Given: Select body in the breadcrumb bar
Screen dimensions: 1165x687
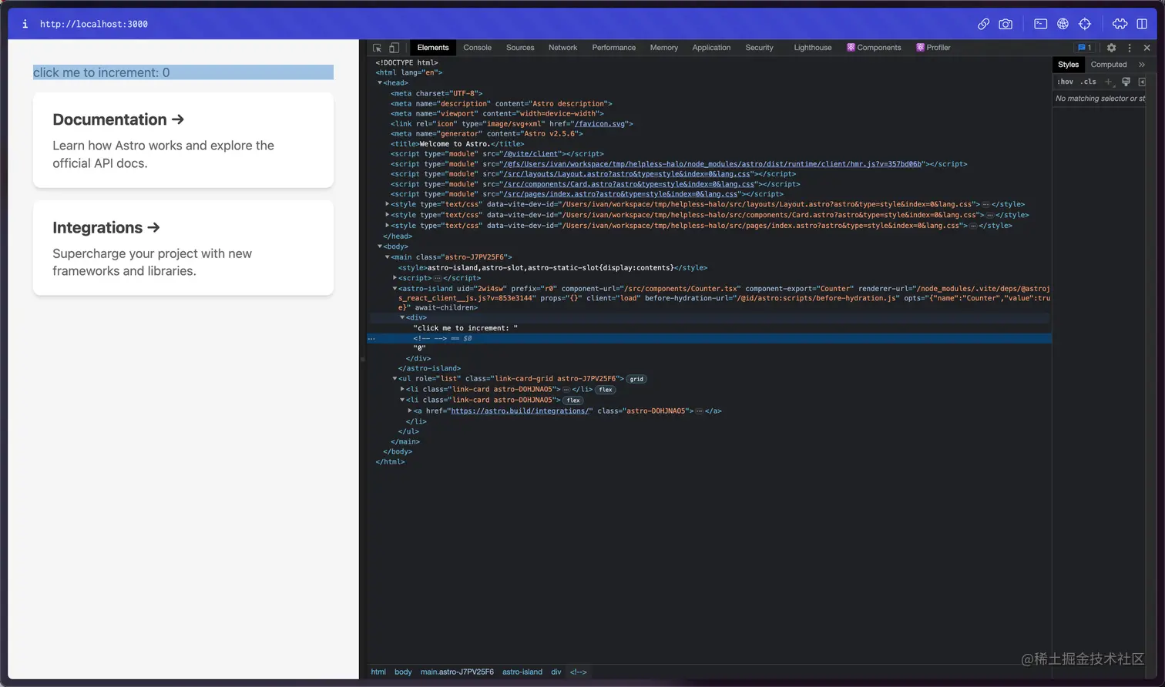Looking at the screenshot, I should pyautogui.click(x=403, y=672).
